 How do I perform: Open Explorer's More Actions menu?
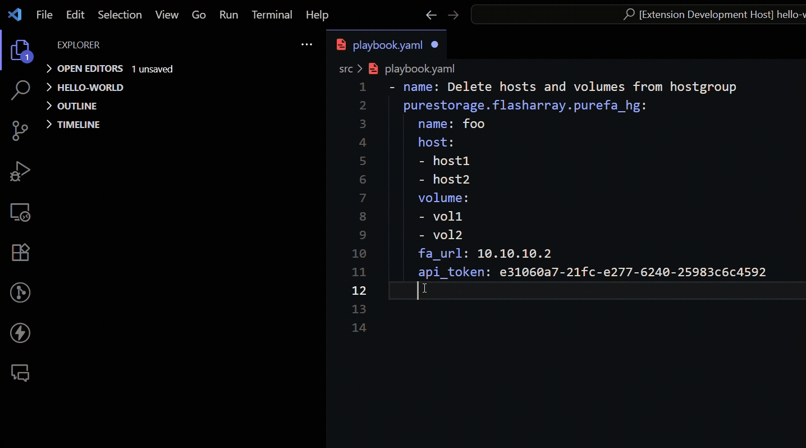coord(306,45)
